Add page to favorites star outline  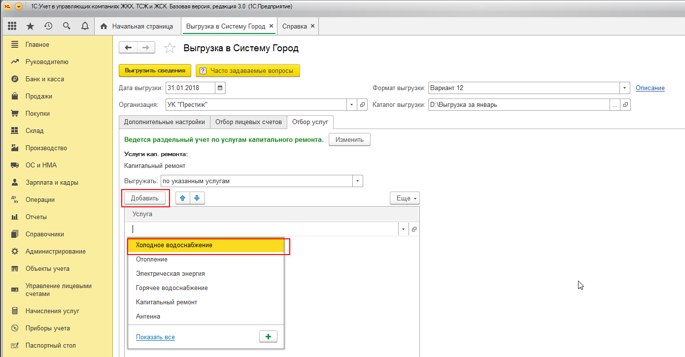(x=170, y=48)
